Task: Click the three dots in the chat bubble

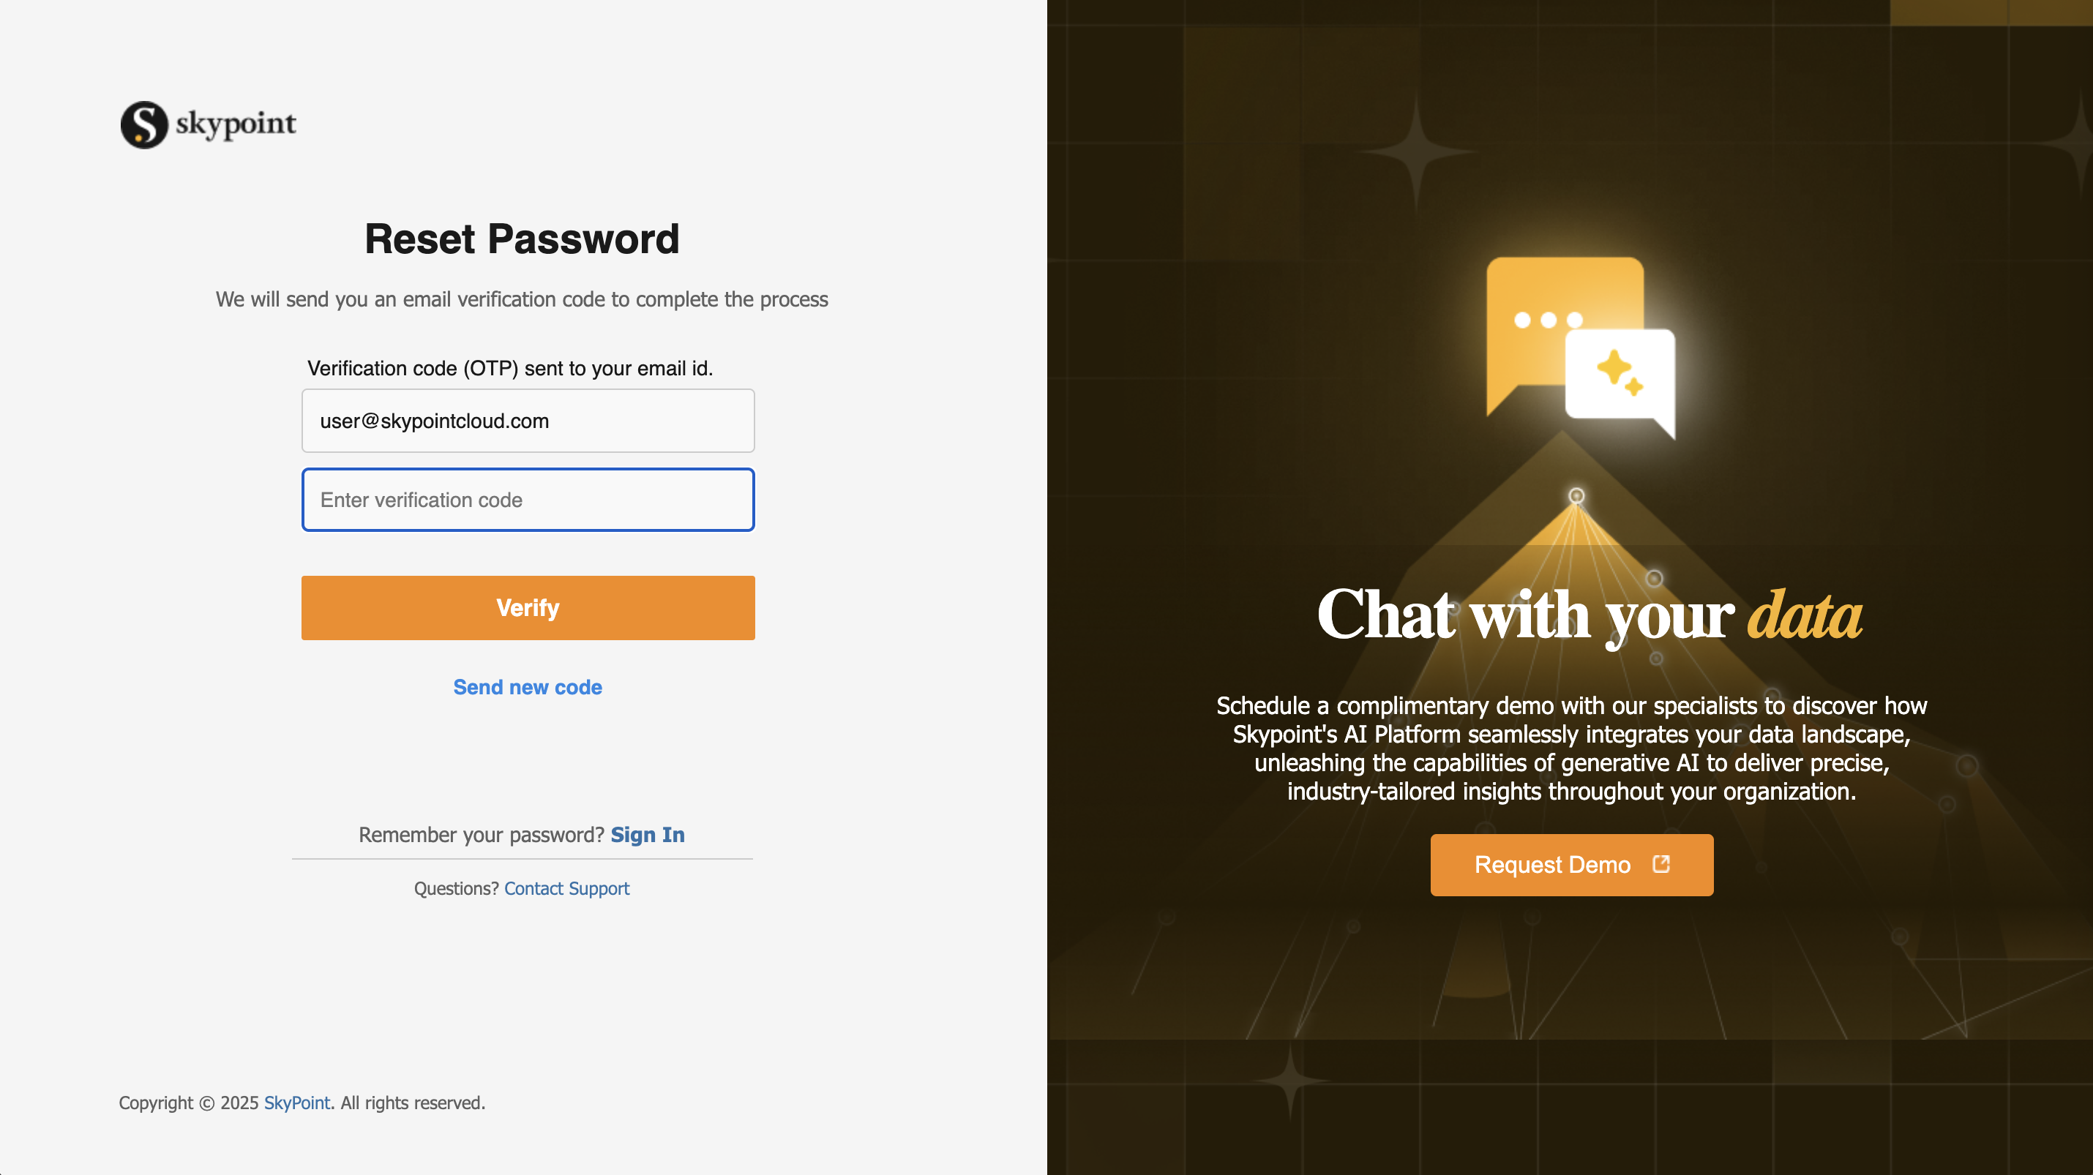Action: coord(1548,320)
